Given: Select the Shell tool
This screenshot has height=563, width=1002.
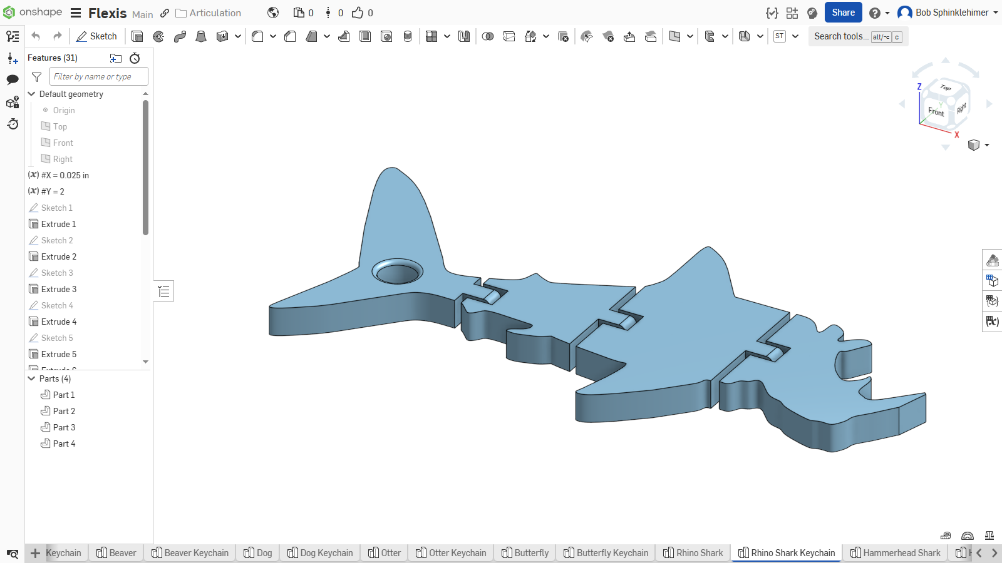Looking at the screenshot, I should (x=365, y=36).
